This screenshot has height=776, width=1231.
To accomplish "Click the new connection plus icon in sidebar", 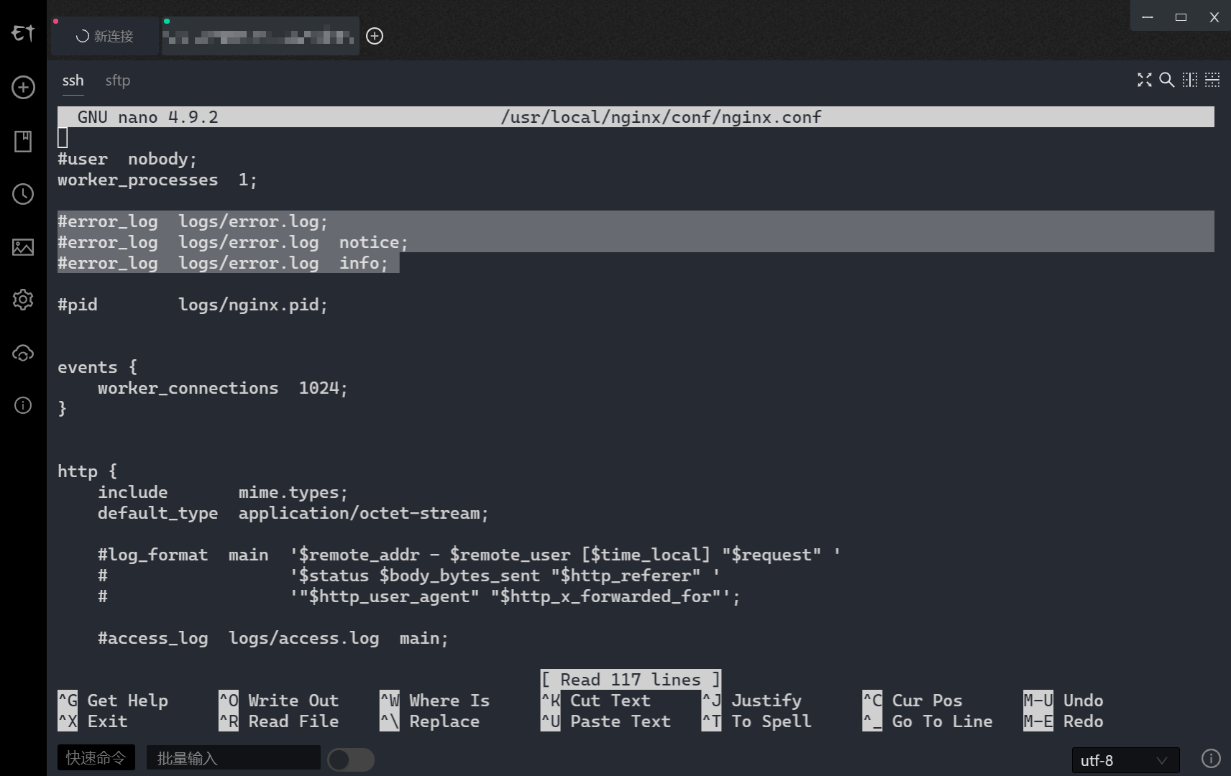I will pos(23,88).
